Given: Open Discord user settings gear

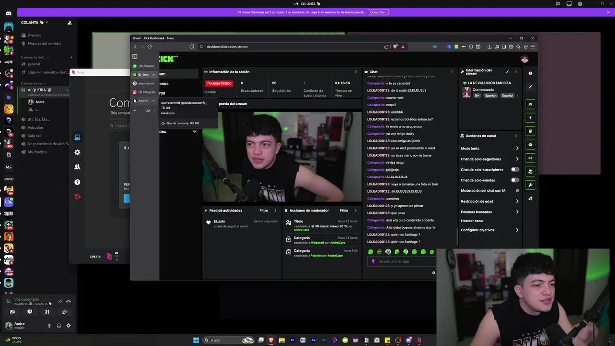Looking at the screenshot, I should (x=68, y=325).
